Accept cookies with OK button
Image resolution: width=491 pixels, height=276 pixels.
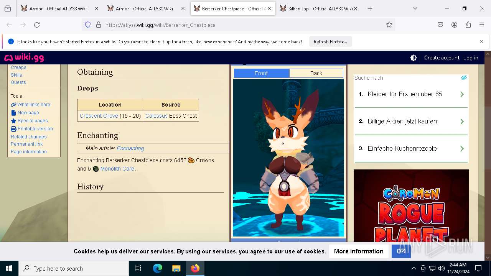point(401,251)
